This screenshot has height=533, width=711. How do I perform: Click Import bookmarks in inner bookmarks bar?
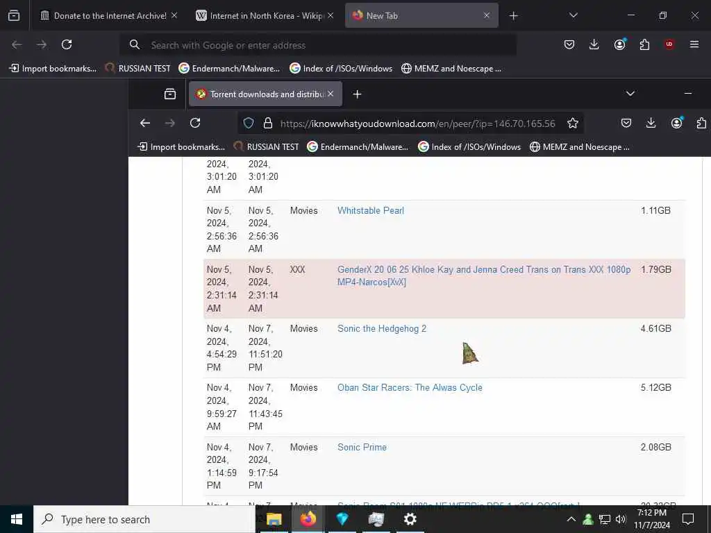click(181, 147)
